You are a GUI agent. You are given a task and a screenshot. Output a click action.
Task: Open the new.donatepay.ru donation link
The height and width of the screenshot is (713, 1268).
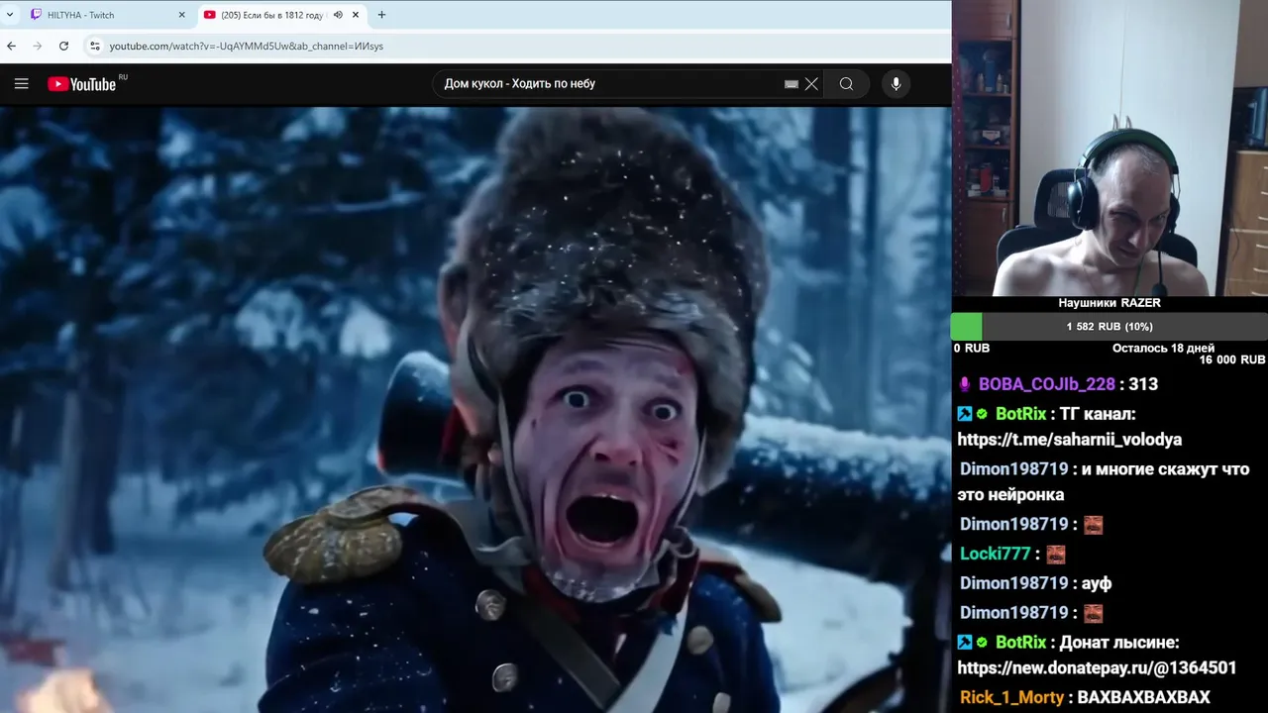click(x=1097, y=667)
